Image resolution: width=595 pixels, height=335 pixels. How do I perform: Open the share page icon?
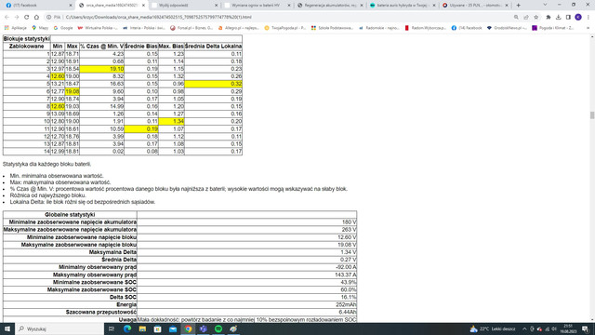point(526,17)
